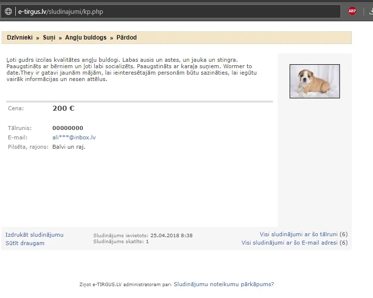Select the 200 € price value
Image resolution: width=373 pixels, height=298 pixels.
(x=64, y=108)
